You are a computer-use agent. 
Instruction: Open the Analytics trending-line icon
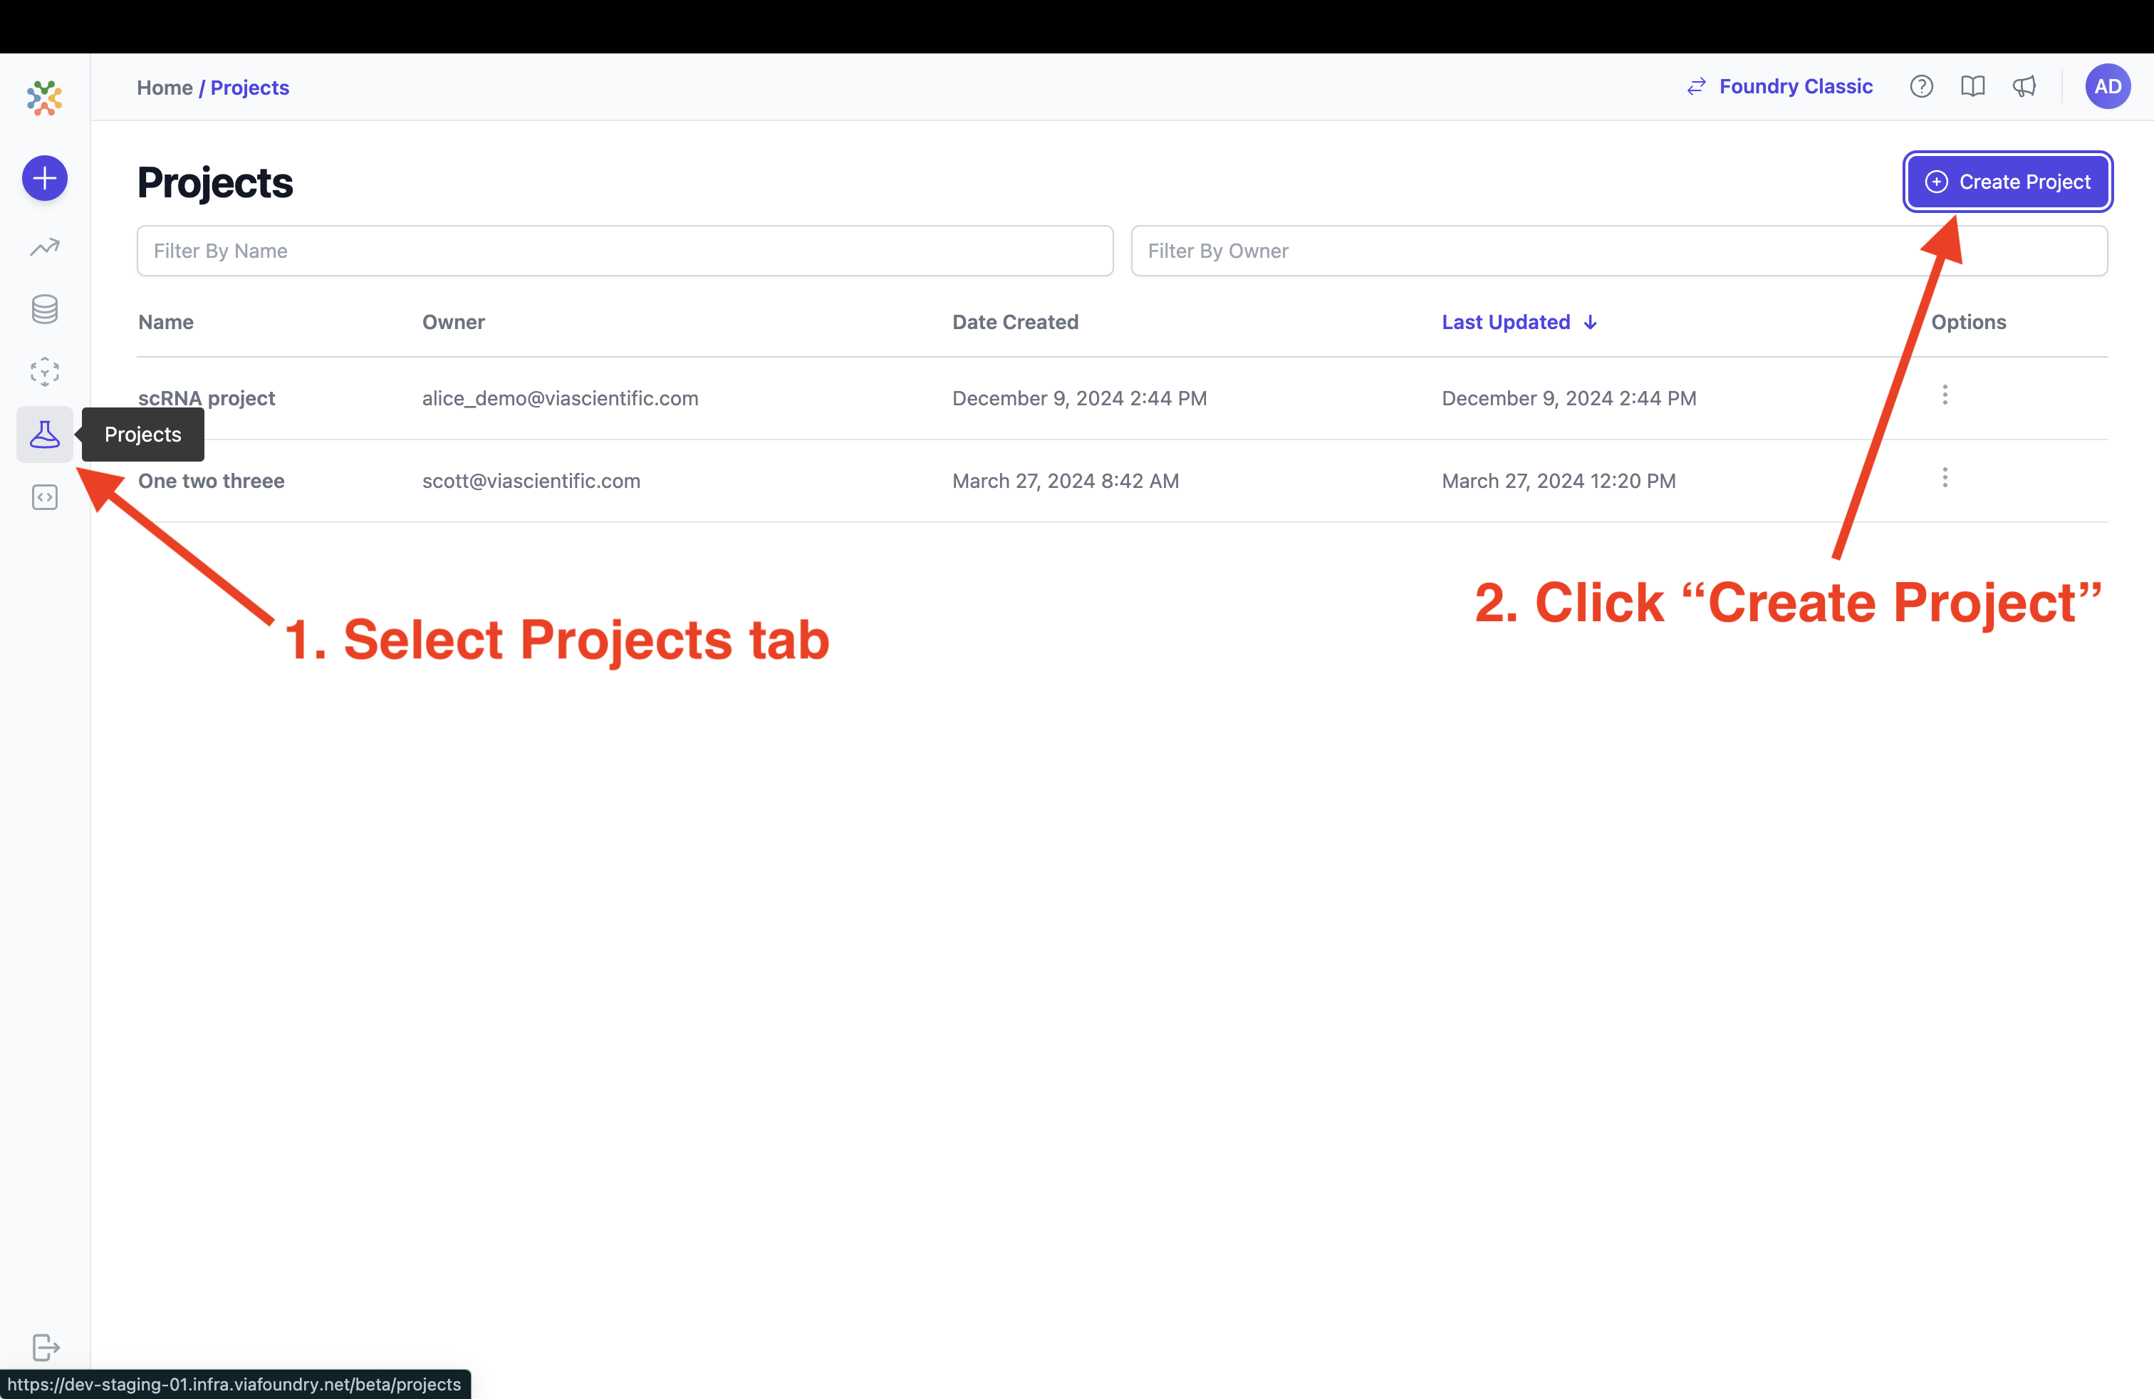pyautogui.click(x=44, y=246)
